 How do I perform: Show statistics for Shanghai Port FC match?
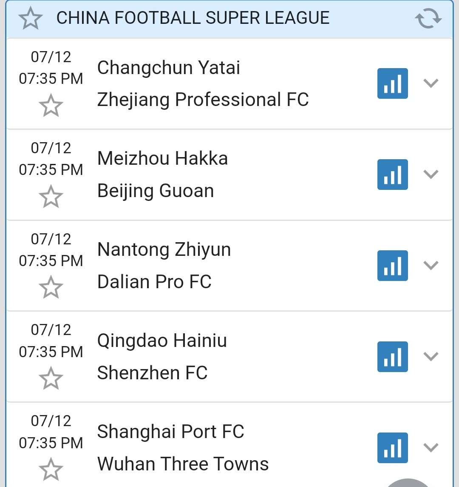(x=392, y=448)
